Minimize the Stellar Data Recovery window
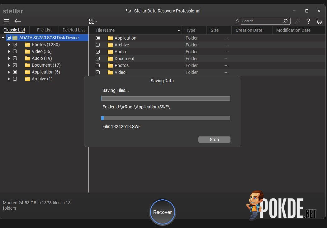This screenshot has width=327, height=228. [x=294, y=11]
